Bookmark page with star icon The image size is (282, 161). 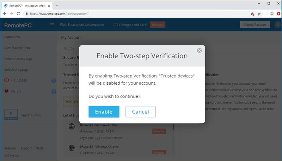tap(259, 14)
